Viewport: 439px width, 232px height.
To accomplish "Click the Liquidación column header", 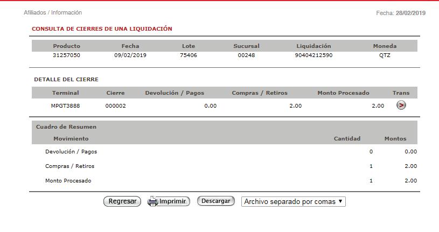I will [313, 46].
